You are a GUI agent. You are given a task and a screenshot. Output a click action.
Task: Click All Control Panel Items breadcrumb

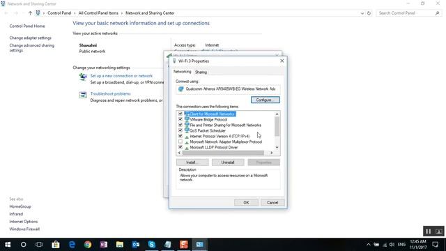point(98,13)
